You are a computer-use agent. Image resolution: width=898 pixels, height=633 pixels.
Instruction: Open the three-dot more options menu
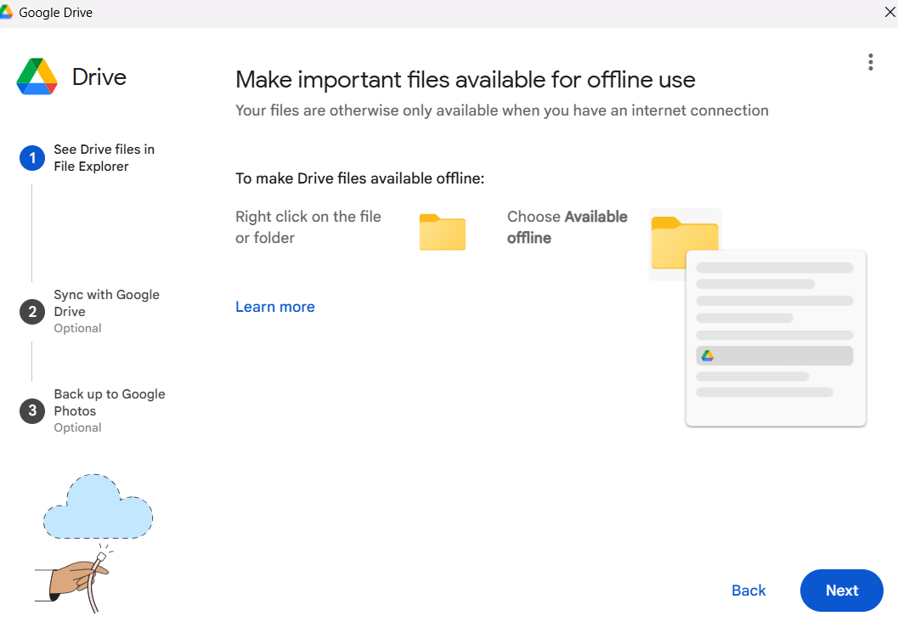870,62
